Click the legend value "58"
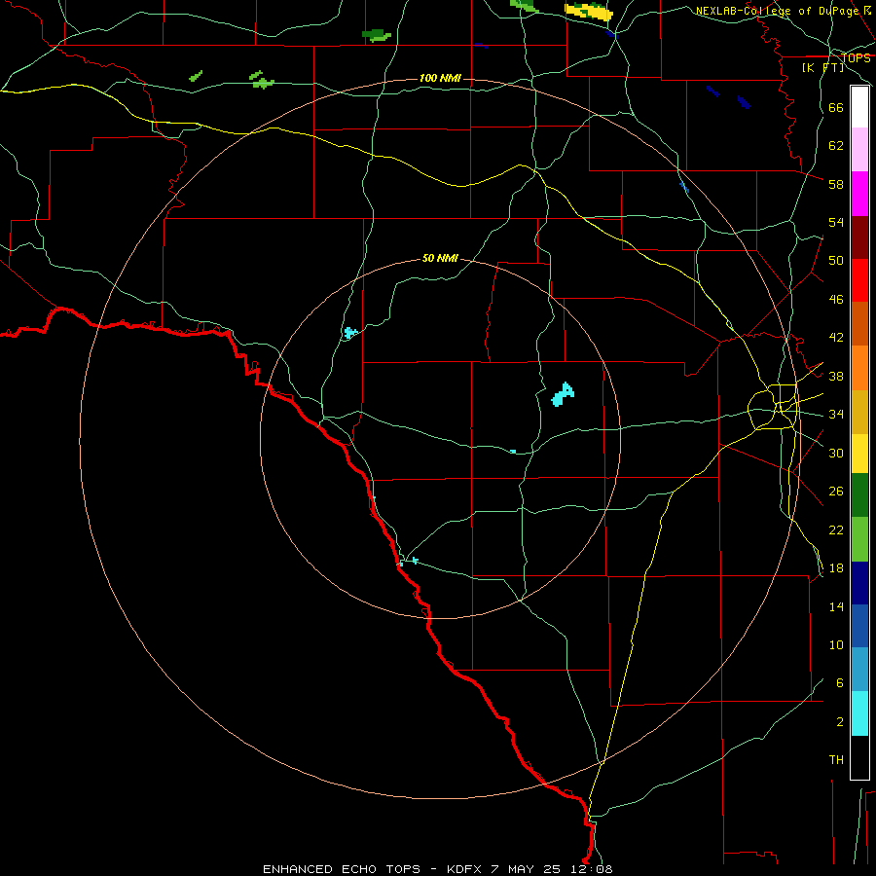This screenshot has height=876, width=876. click(836, 184)
